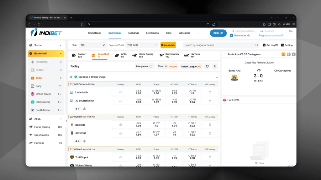Click the Guide details button

point(168,45)
